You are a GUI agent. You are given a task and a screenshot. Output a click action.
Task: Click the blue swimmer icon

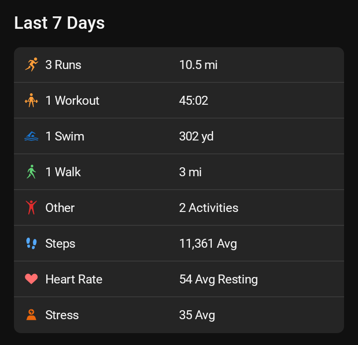(31, 136)
